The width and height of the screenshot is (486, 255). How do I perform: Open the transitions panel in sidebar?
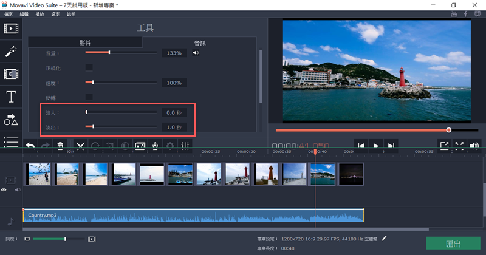coord(11,74)
